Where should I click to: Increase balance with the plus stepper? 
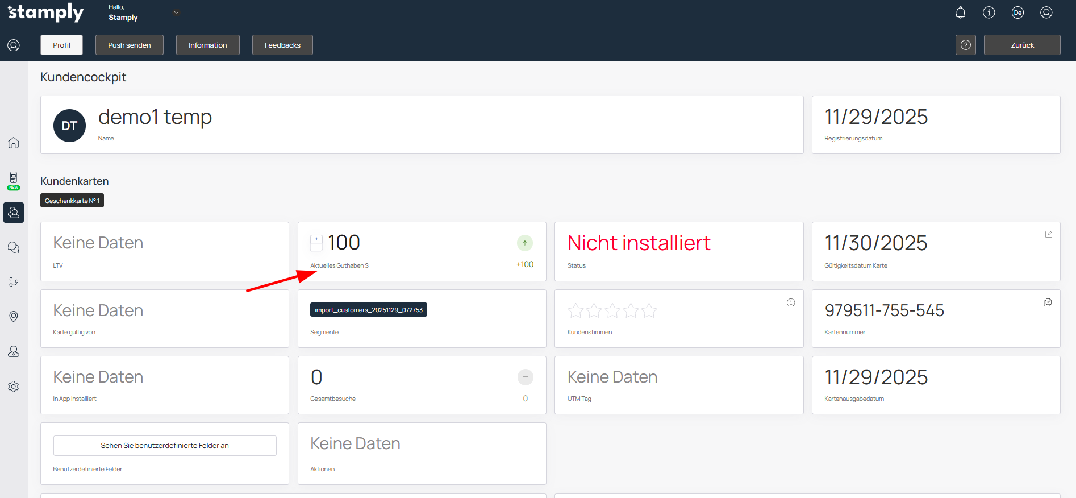(316, 239)
